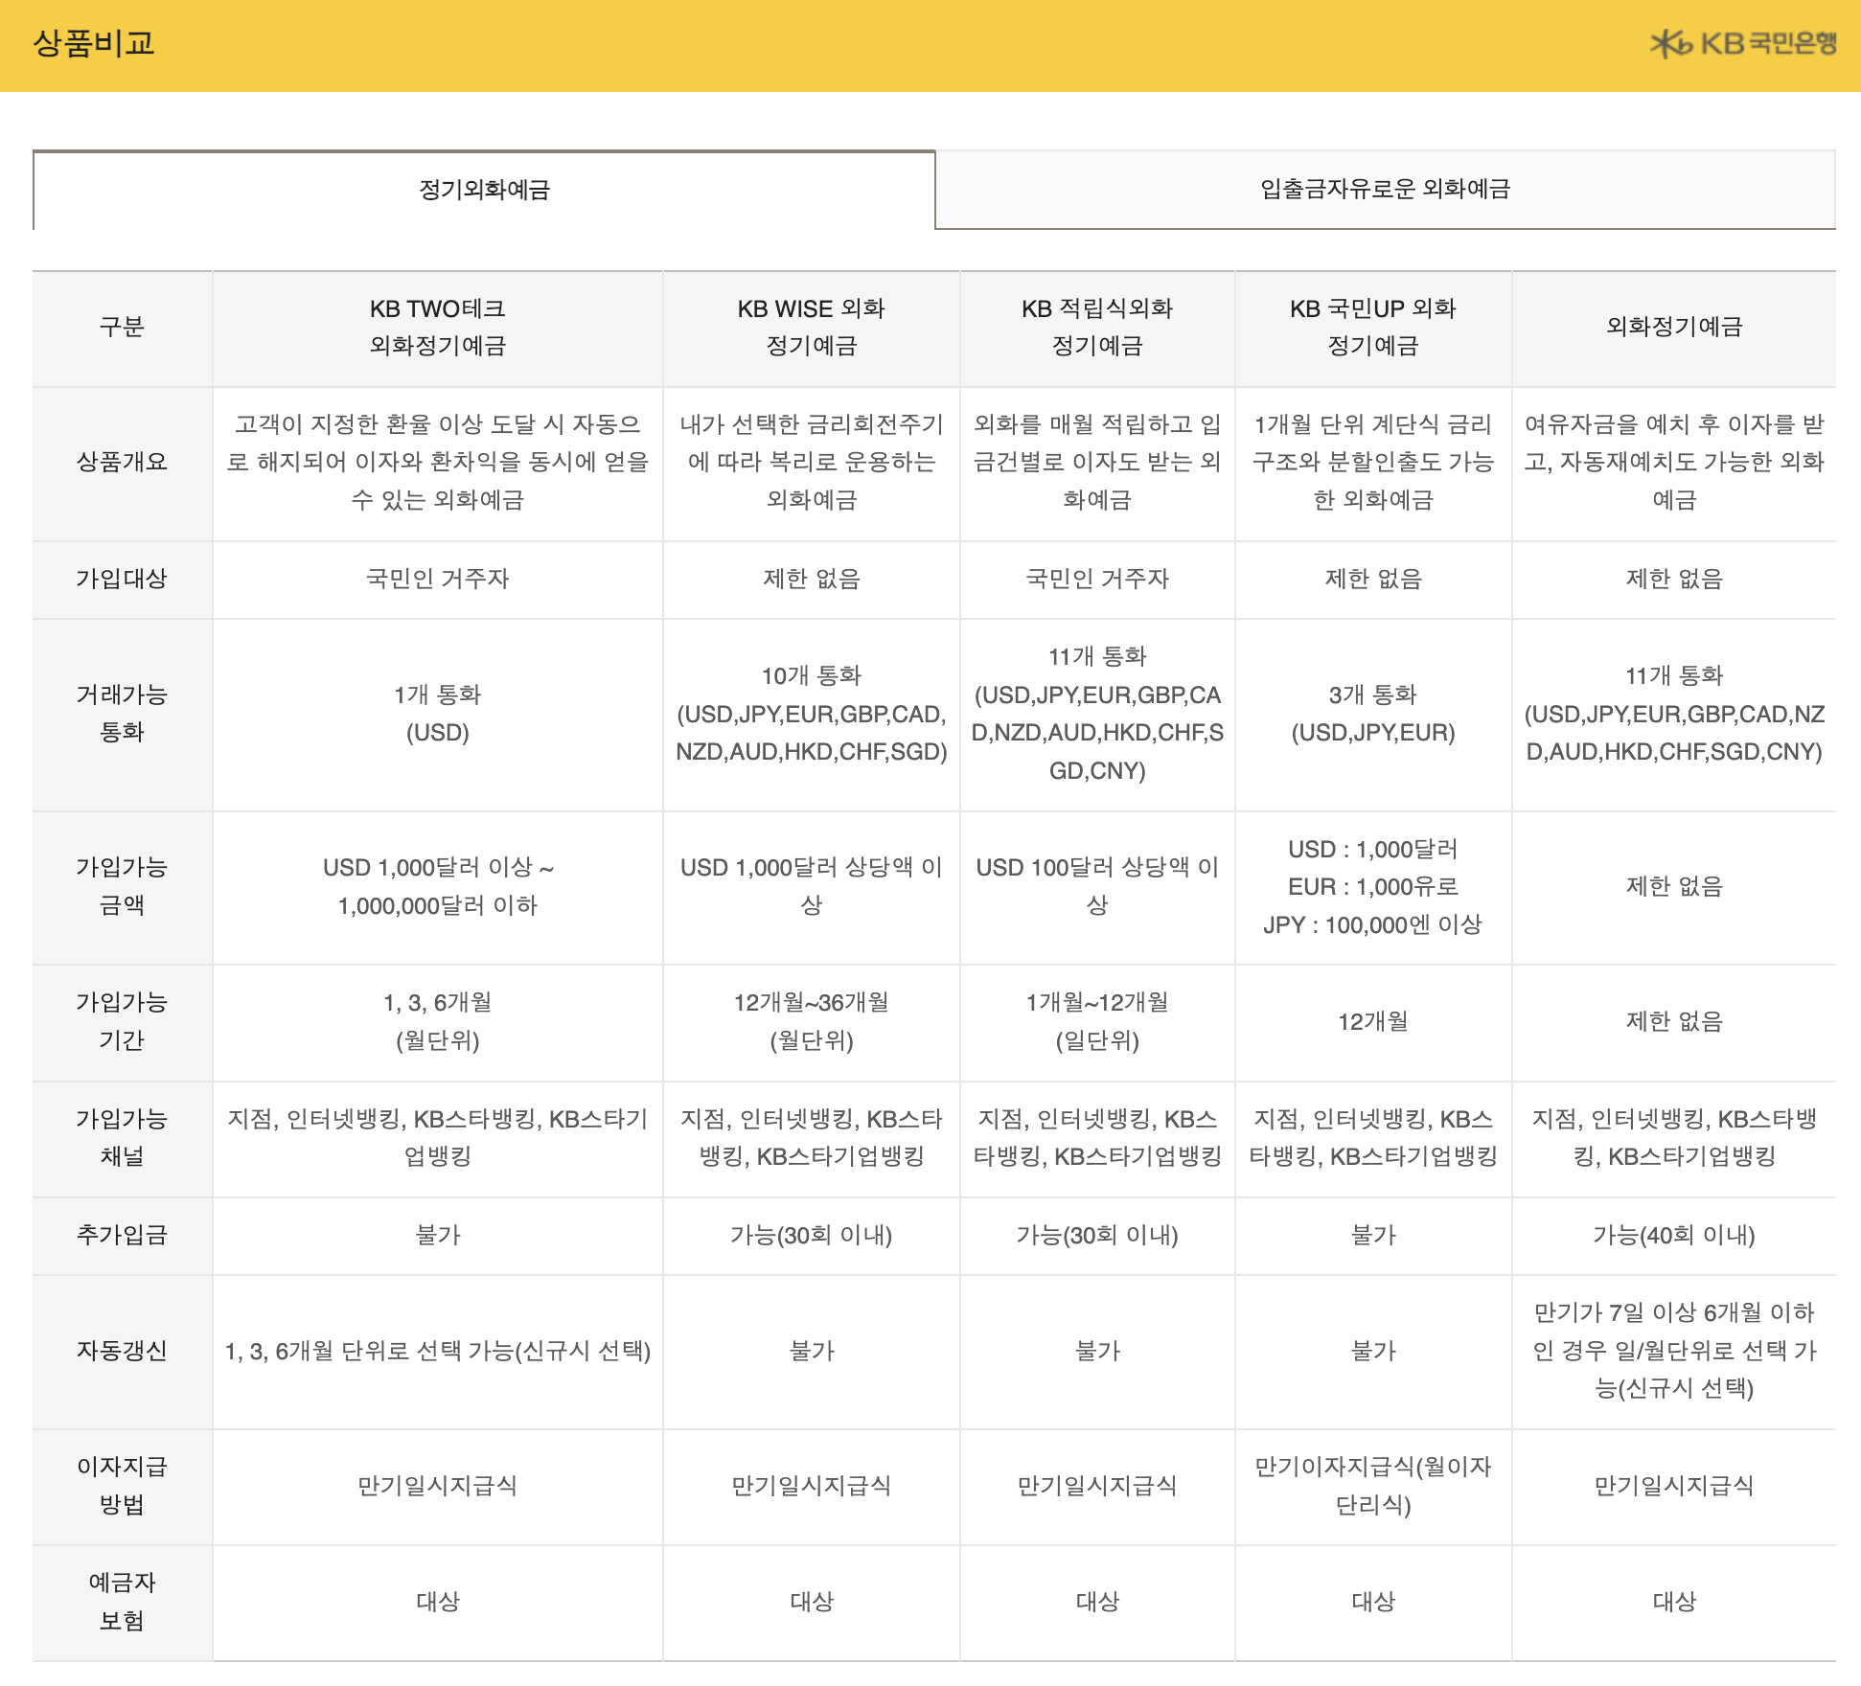The image size is (1861, 1686).
Task: Click the KB TWO테크 외화정기예금 column header
Action: (x=441, y=328)
